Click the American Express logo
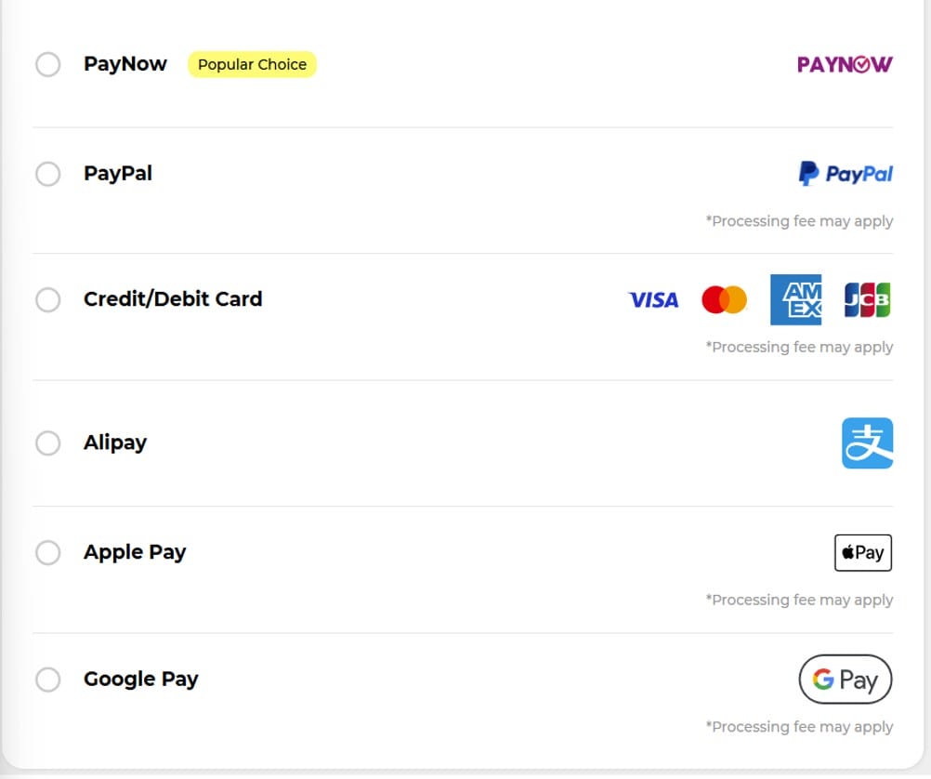931x779 pixels. coord(795,300)
